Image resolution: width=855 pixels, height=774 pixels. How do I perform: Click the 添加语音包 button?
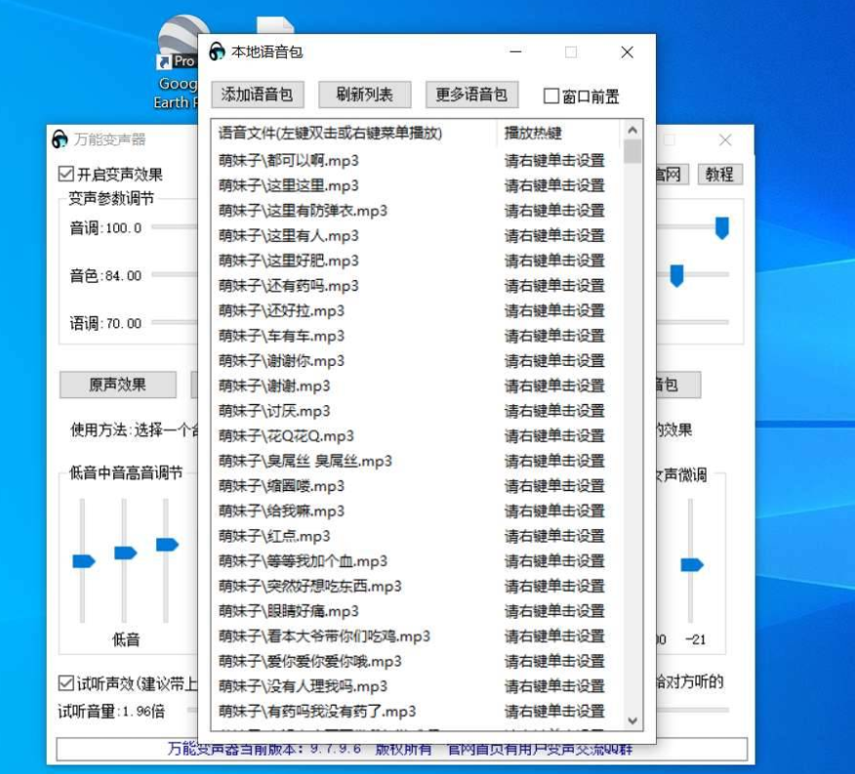click(255, 95)
